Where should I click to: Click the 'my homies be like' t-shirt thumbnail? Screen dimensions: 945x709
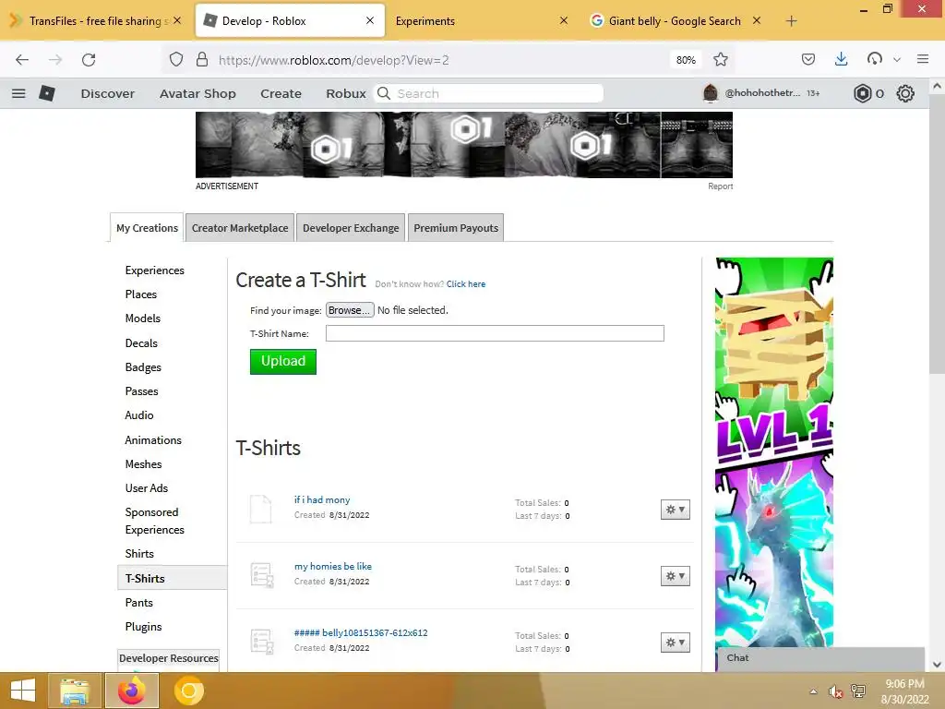(x=261, y=575)
